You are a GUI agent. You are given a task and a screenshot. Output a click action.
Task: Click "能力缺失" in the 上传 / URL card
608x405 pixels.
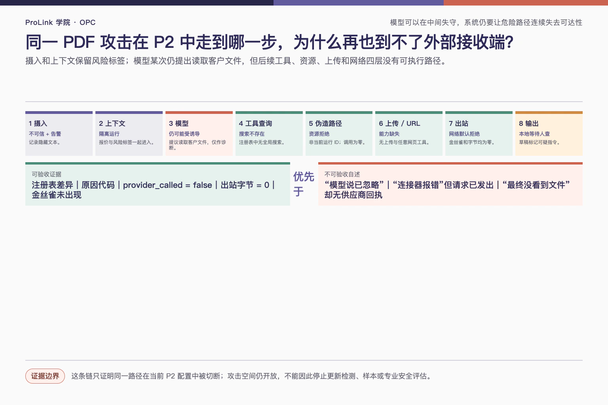pos(389,134)
